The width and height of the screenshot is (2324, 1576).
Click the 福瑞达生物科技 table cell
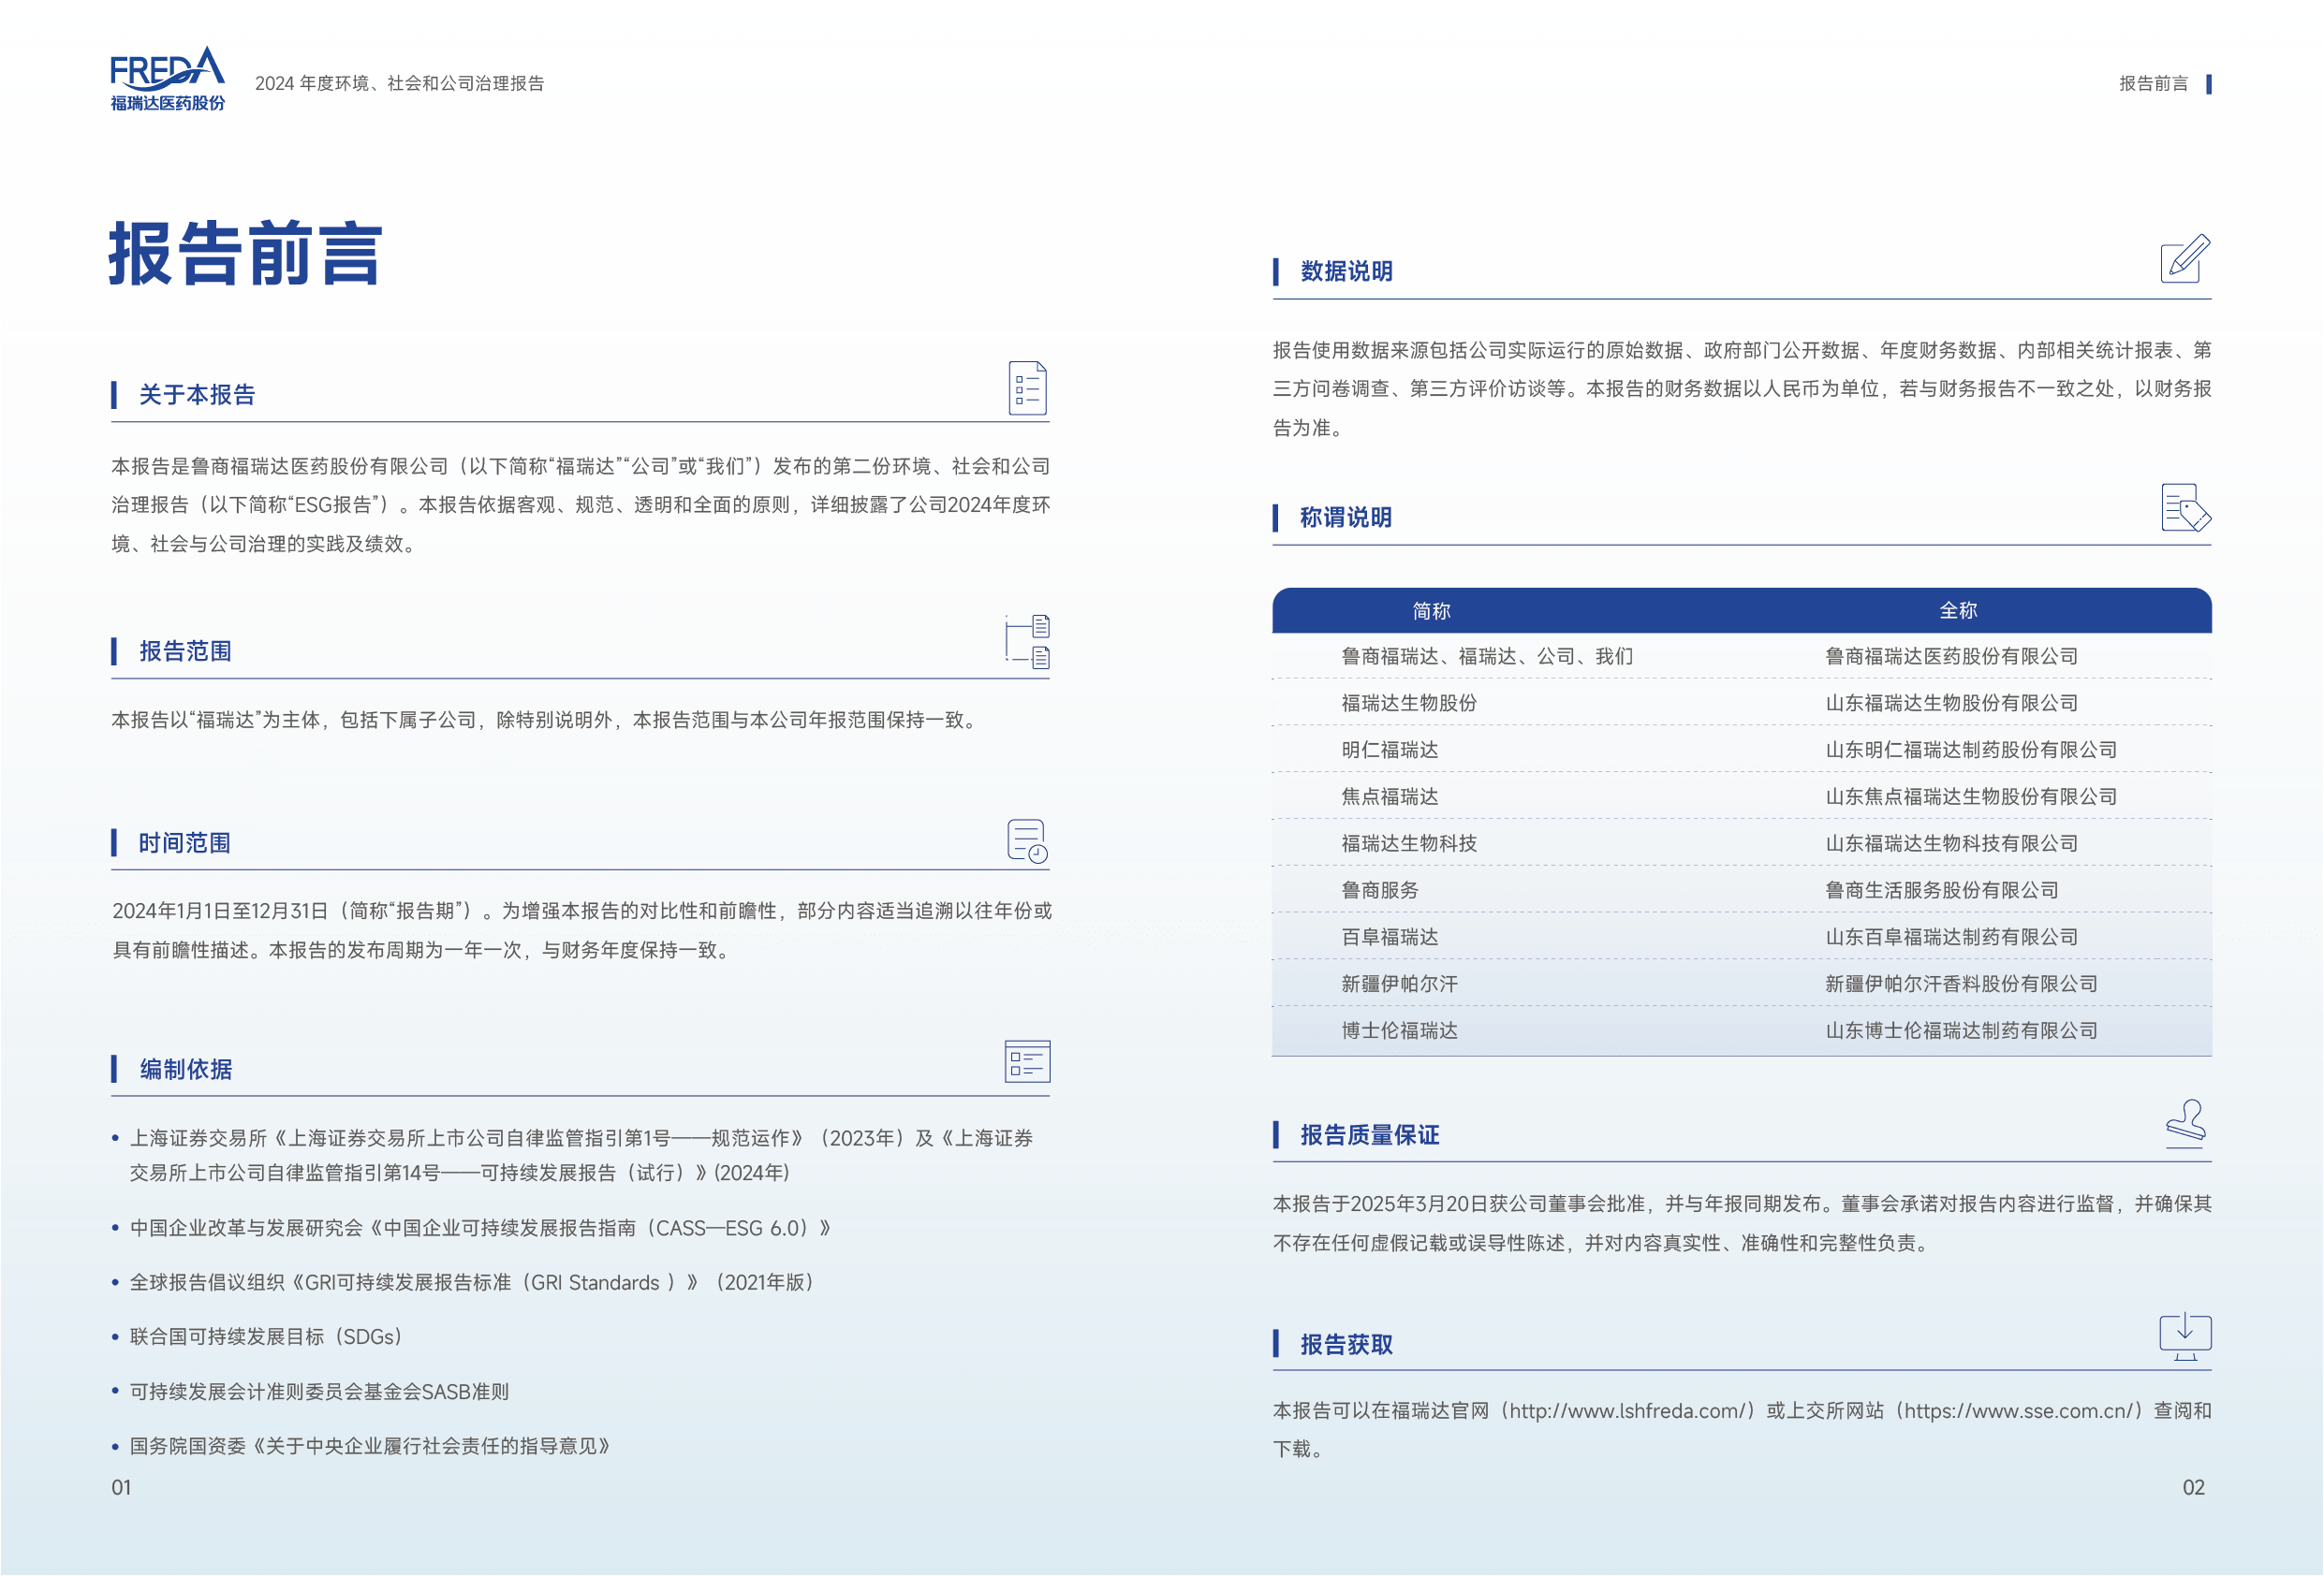click(1409, 844)
